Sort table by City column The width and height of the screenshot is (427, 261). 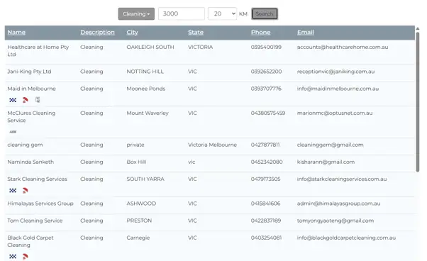click(x=133, y=33)
